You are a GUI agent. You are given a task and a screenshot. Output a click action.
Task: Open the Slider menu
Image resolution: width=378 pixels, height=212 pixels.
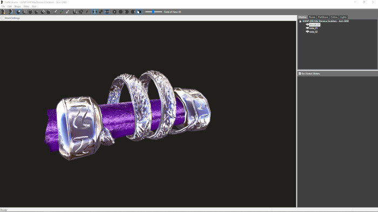point(26,6)
